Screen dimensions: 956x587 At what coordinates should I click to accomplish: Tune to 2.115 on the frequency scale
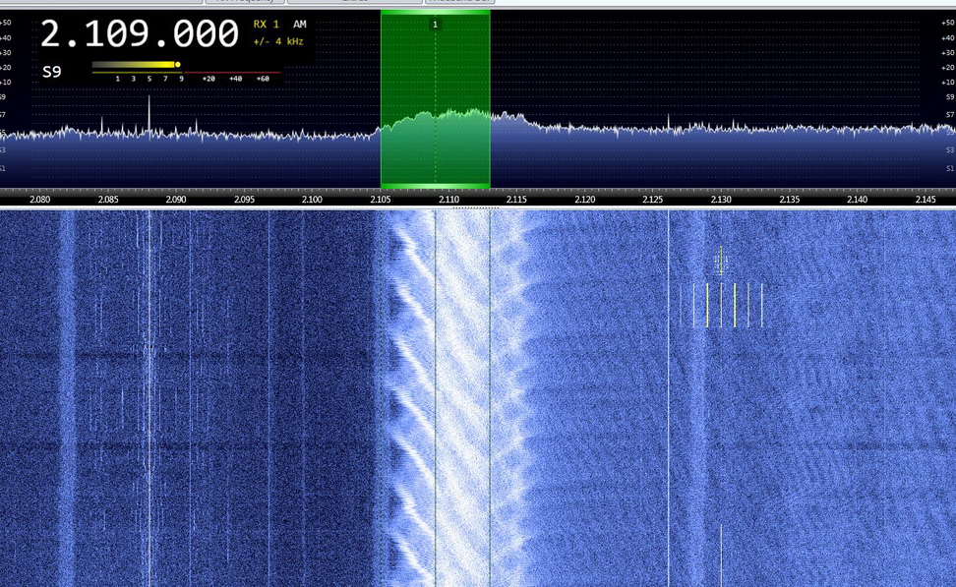pyautogui.click(x=516, y=200)
